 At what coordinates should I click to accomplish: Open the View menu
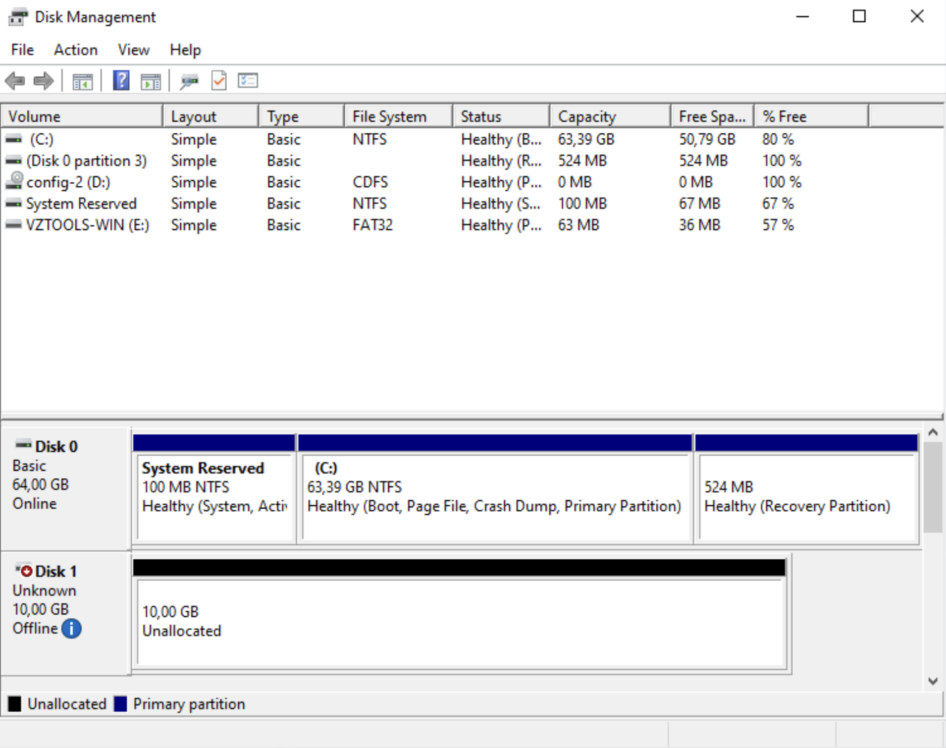pos(133,50)
